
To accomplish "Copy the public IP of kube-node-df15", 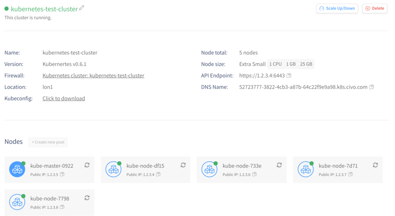I will click(x=158, y=174).
